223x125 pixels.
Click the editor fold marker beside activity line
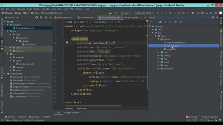click(x=63, y=69)
